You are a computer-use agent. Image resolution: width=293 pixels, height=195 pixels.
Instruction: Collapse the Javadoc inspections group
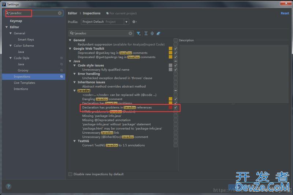click(75, 91)
